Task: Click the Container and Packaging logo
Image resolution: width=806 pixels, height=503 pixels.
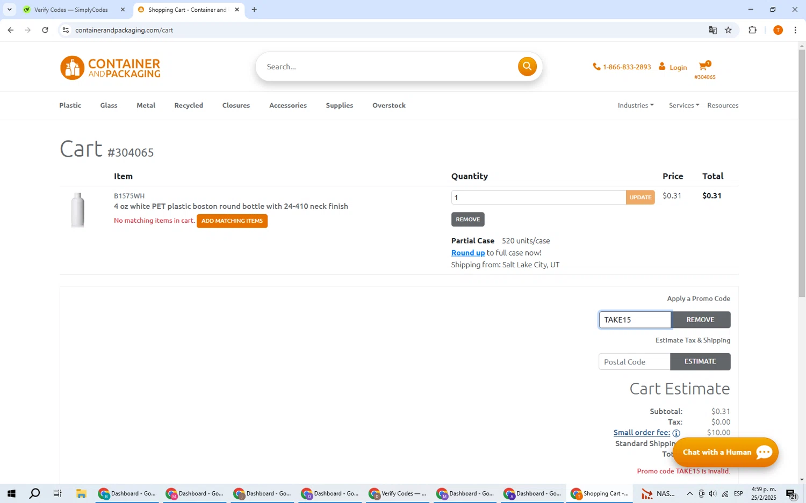Action: pos(110,68)
